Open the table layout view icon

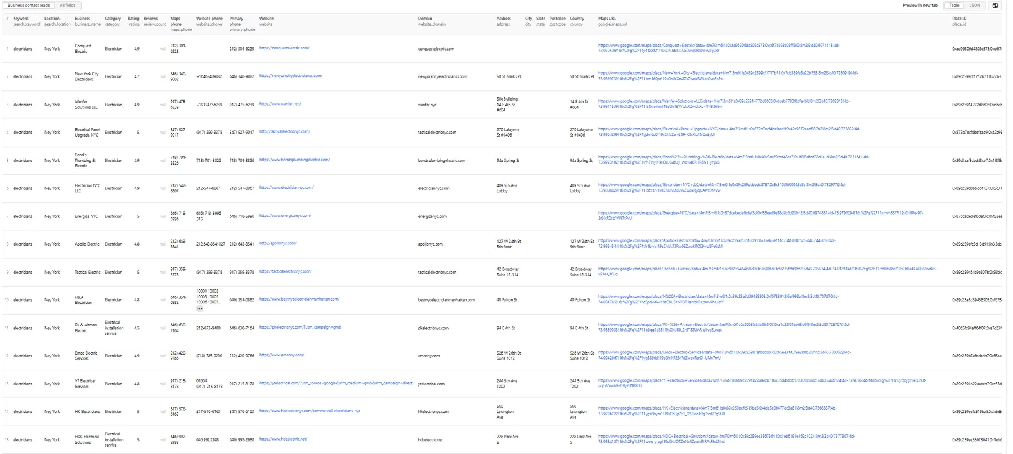(x=995, y=6)
